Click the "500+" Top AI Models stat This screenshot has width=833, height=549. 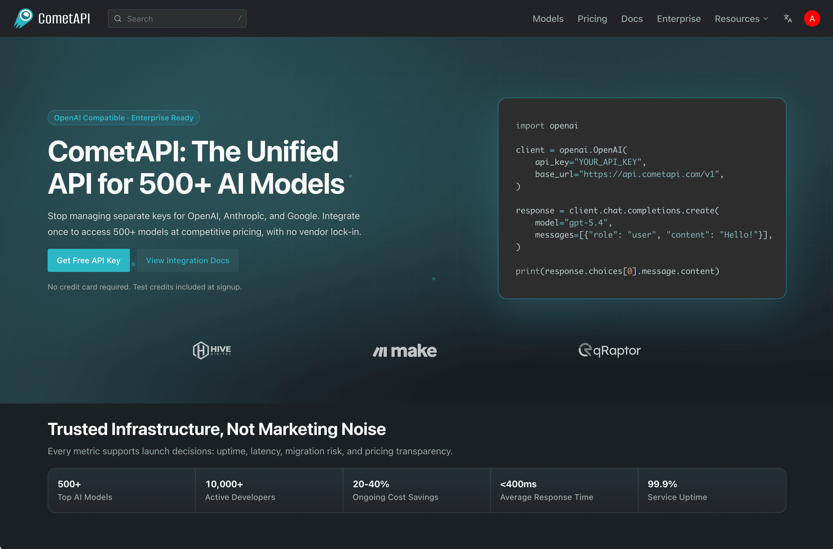[x=122, y=490]
